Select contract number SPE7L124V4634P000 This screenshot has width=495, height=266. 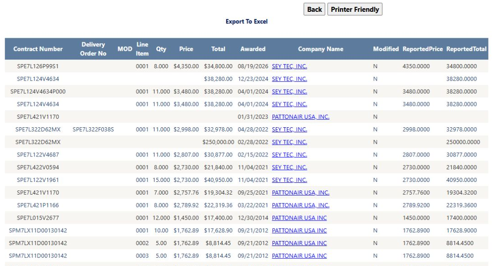(38, 91)
